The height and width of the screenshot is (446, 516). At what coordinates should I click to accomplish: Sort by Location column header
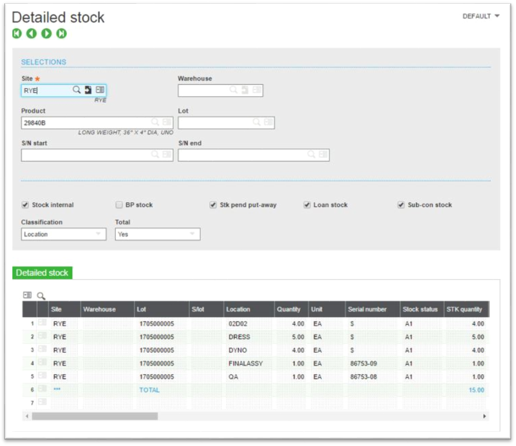coord(249,309)
